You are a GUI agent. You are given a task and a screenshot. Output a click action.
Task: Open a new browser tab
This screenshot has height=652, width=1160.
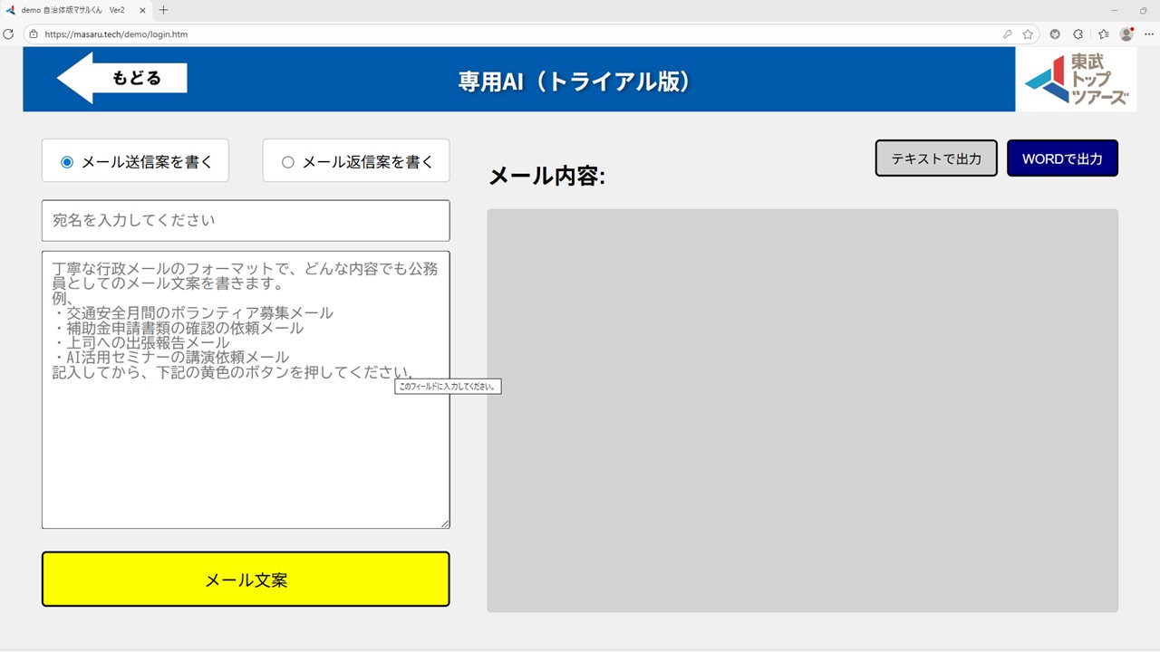click(x=164, y=10)
